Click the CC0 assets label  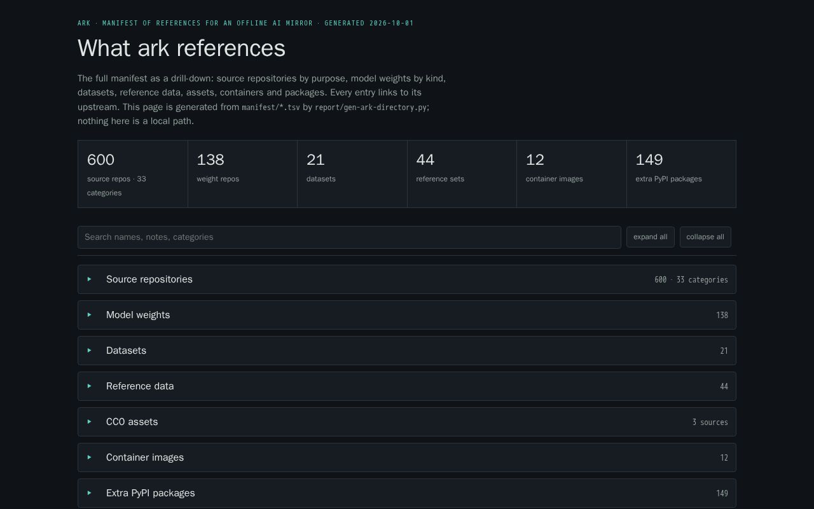tap(132, 422)
